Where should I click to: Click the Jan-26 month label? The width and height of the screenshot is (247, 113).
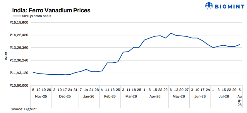pyautogui.click(x=89, y=96)
